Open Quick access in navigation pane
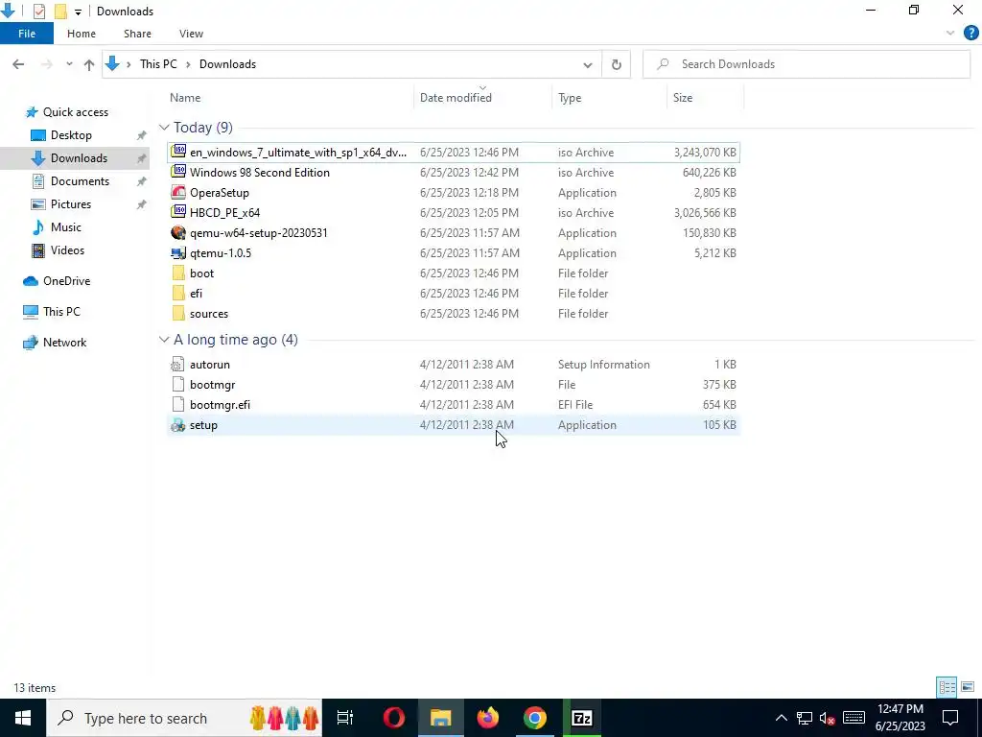This screenshot has width=982, height=737. click(x=75, y=112)
